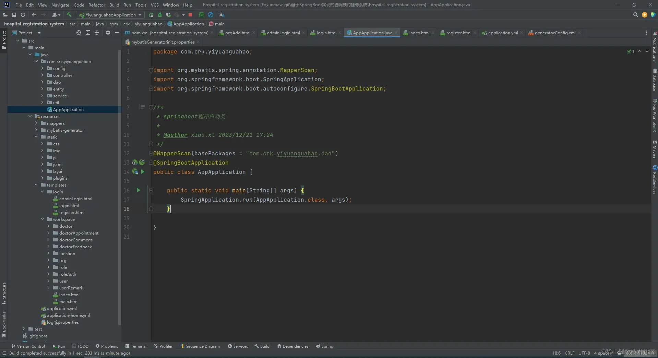Switch to the pom.xml editor tab
The image size is (658, 358).
(x=169, y=33)
